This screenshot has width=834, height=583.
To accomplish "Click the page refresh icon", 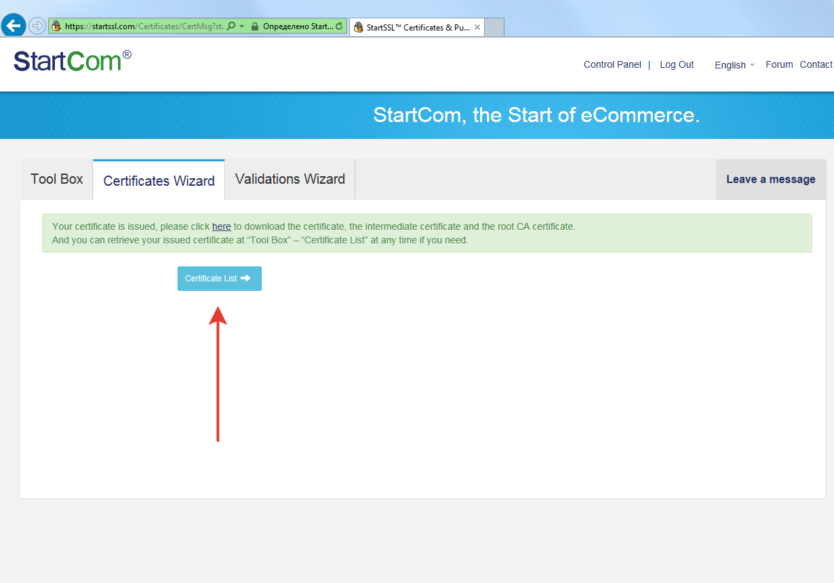I will coord(339,26).
